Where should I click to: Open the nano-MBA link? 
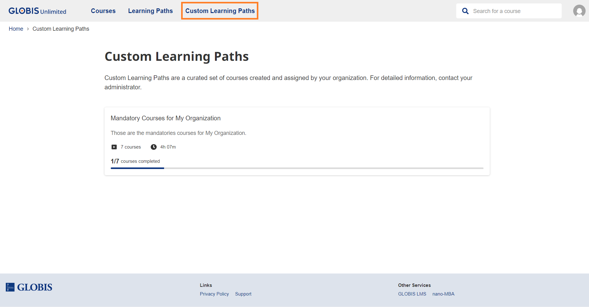[x=444, y=294]
